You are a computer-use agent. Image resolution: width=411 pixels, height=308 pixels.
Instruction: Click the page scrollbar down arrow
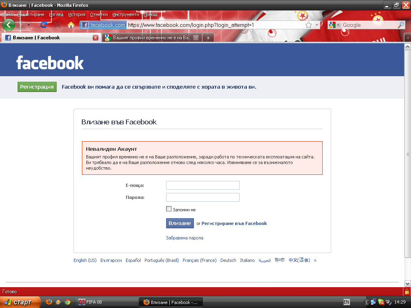pyautogui.click(x=408, y=284)
